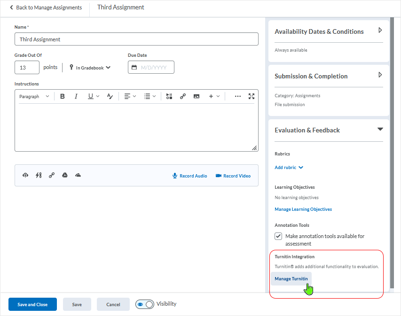This screenshot has width=401, height=316.
Task: Open list options menu
Action: (150, 96)
